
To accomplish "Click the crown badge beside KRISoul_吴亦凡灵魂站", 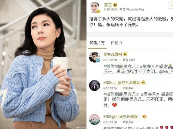I will (x=144, y=82).
